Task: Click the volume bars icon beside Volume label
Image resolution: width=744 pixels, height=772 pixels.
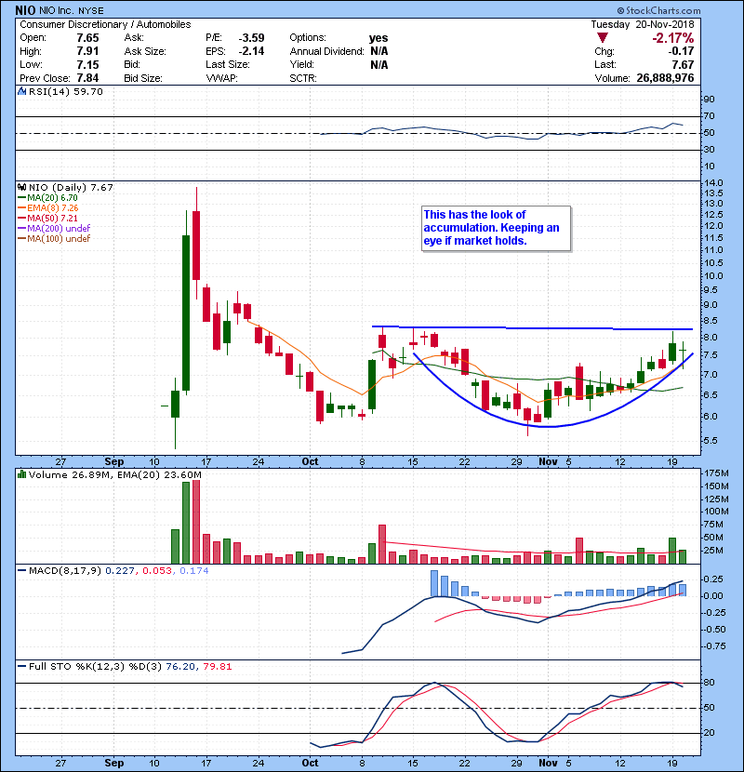Action: pos(21,474)
